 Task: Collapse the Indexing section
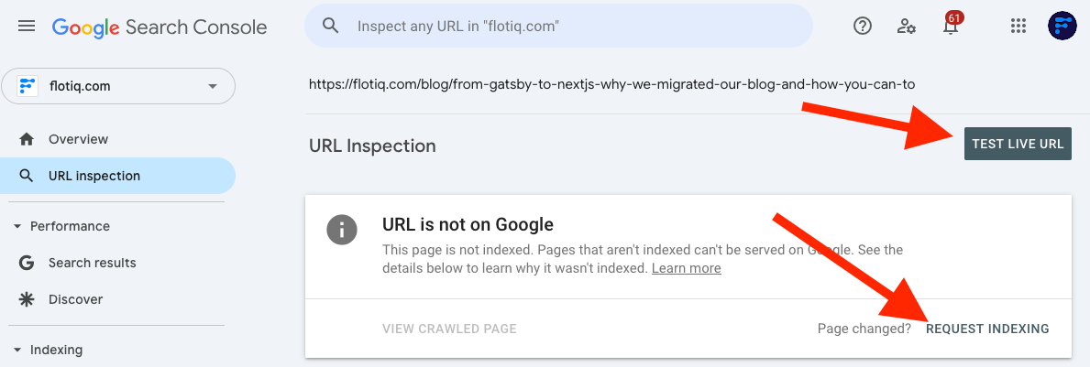click(x=17, y=350)
